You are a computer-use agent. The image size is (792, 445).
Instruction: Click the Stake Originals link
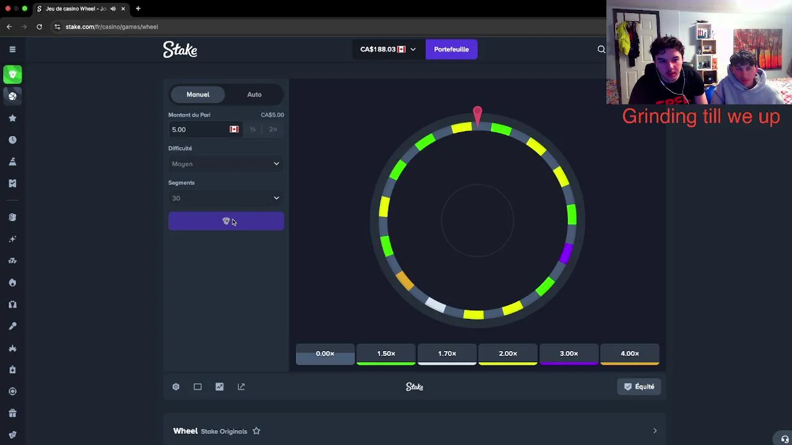[x=224, y=431]
